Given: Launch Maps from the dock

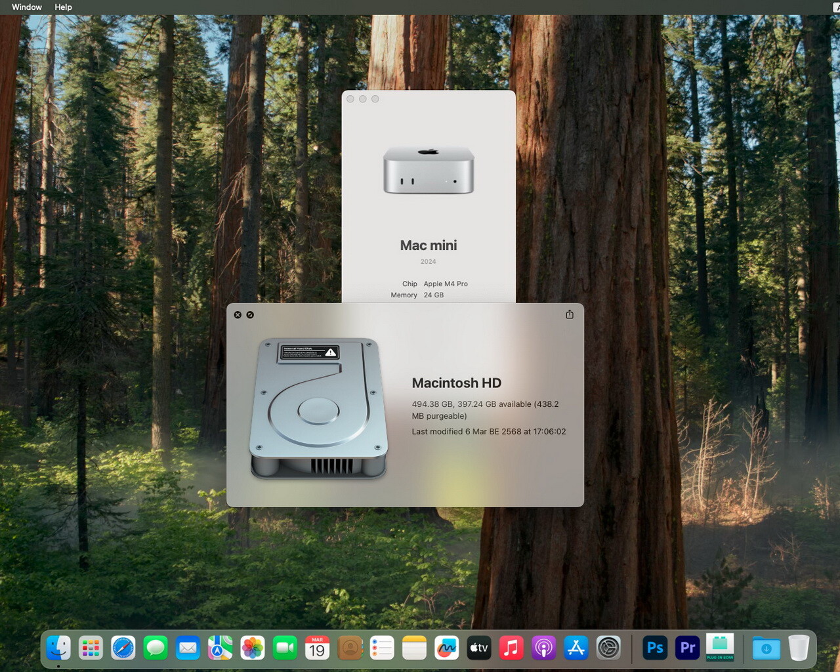Looking at the screenshot, I should [220, 648].
